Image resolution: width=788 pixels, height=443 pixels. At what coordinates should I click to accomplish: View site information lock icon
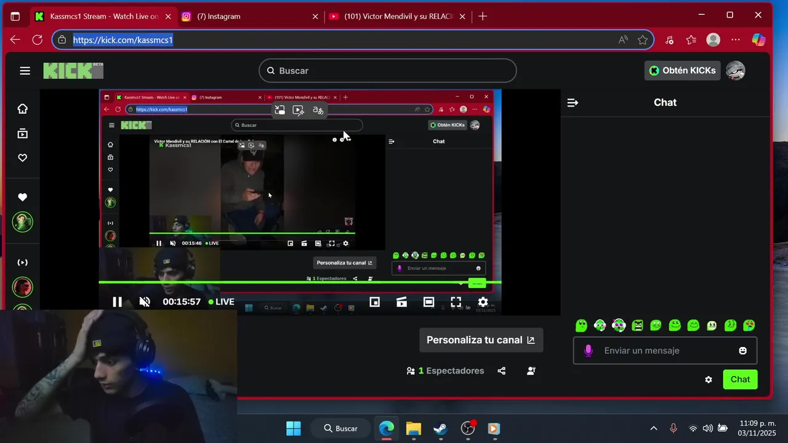pyautogui.click(x=62, y=40)
